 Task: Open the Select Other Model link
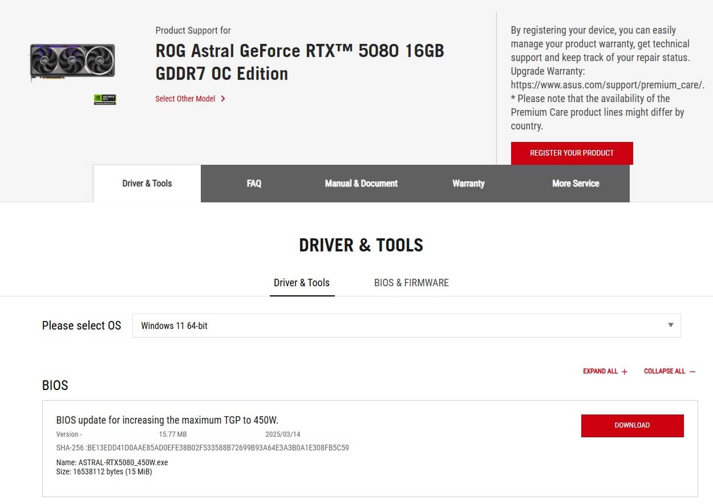185,99
